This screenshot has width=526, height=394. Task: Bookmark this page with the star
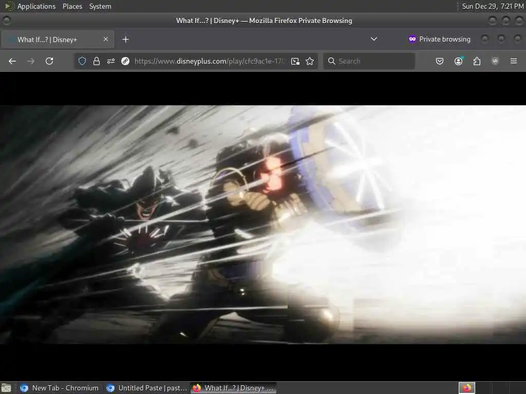point(310,61)
